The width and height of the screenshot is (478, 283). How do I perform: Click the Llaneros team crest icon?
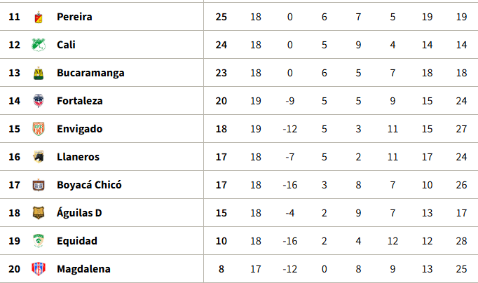(x=39, y=157)
